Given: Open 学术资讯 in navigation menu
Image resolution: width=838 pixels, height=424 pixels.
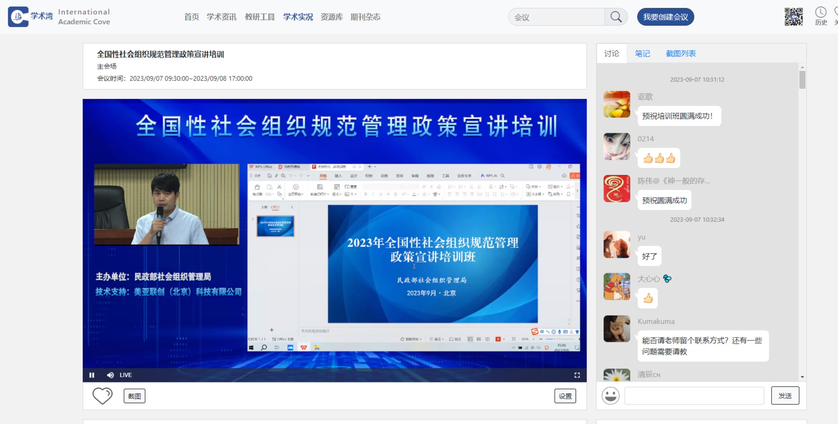Looking at the screenshot, I should [221, 17].
